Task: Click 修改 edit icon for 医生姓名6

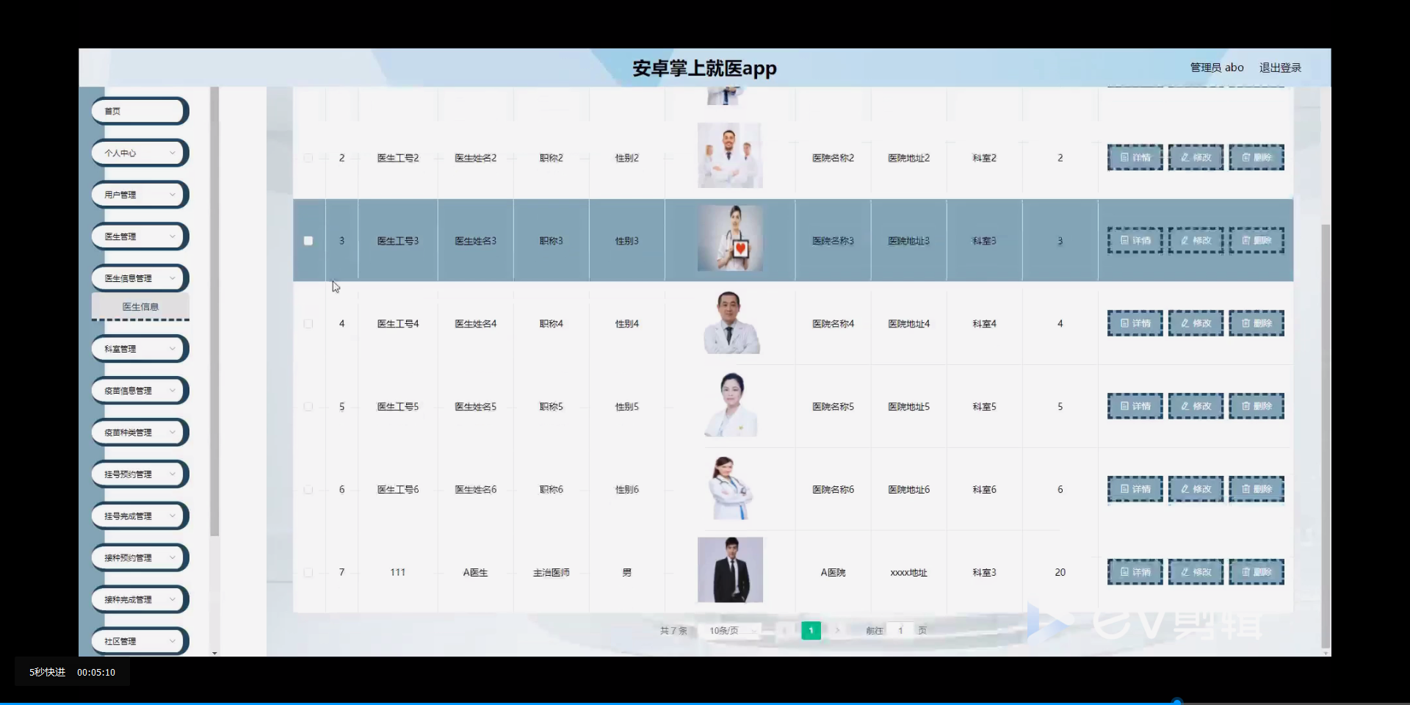Action: pyautogui.click(x=1195, y=489)
